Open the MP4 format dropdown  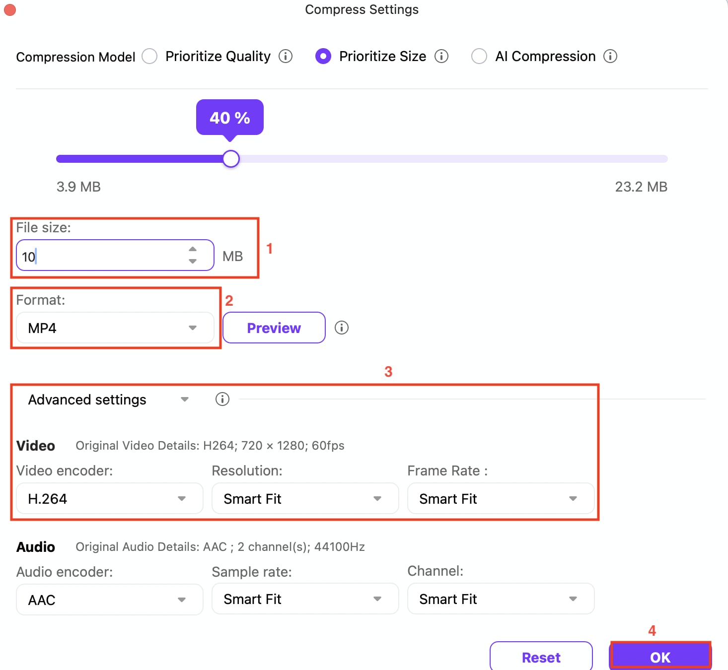[115, 328]
